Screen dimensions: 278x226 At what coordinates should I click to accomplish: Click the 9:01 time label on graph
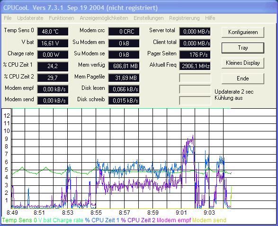[x=181, y=212]
